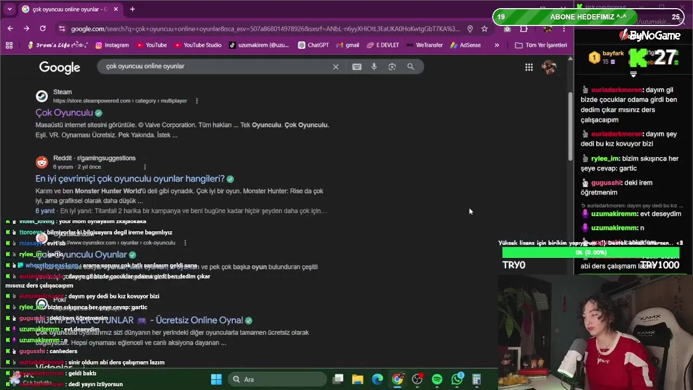Open the E DEVLET bookmark
693x390 pixels.
tap(383, 45)
